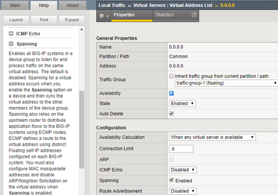Click Local Traffic in breadcrumb
This screenshot has width=278, height=195.
click(x=112, y=5)
